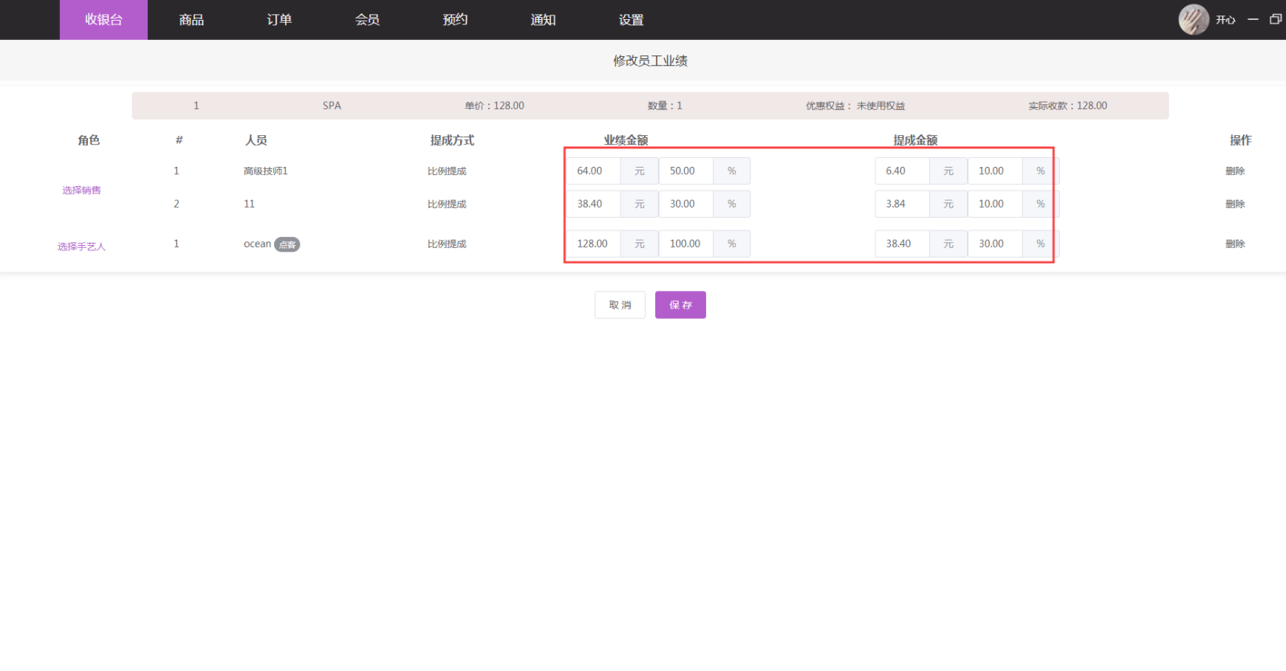
Task: Edit the 3.84 commission amount field
Action: [903, 204]
